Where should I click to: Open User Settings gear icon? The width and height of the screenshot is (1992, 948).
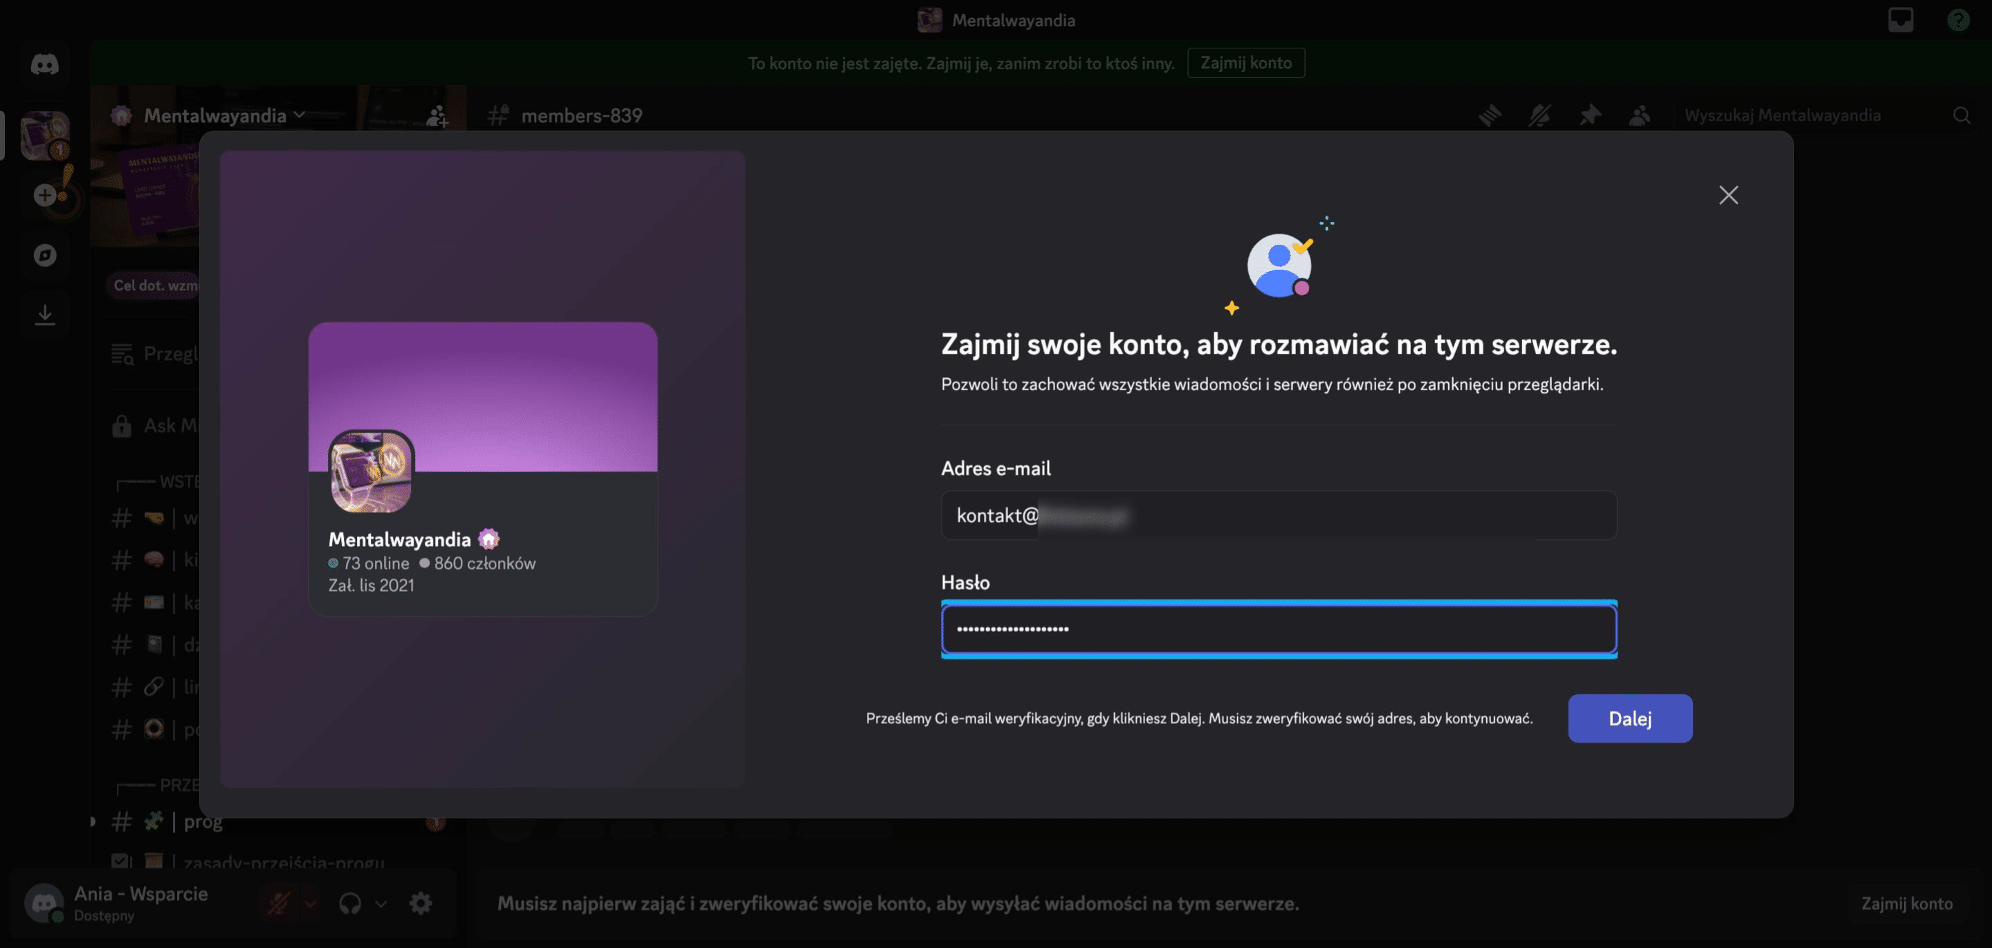tap(421, 903)
